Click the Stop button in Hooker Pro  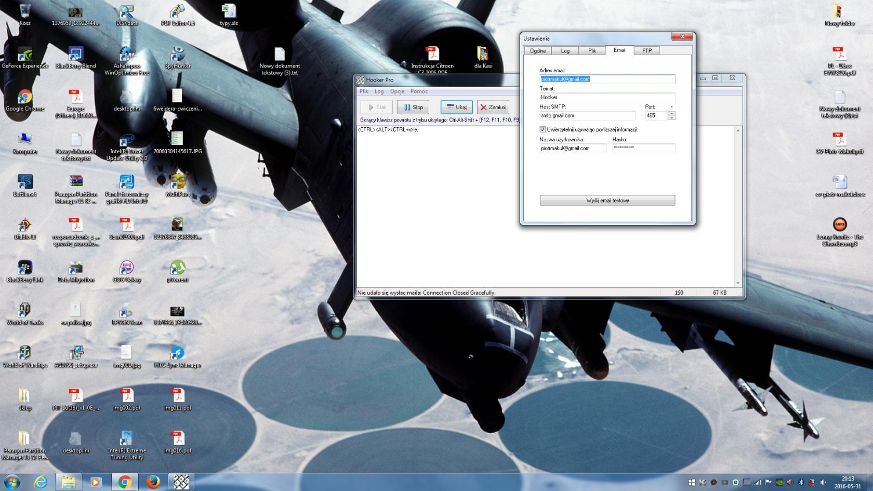413,107
